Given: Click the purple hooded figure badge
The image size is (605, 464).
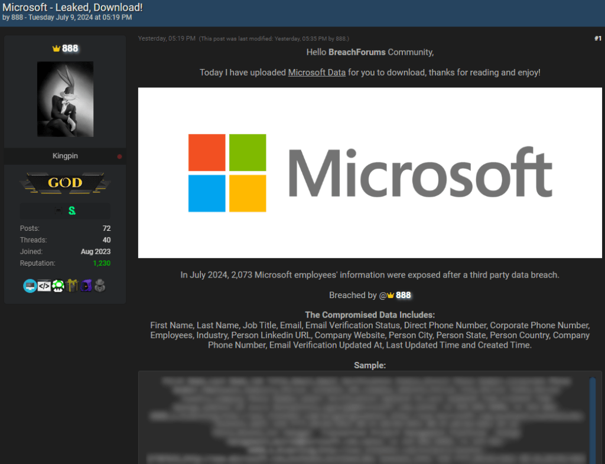Looking at the screenshot, I should (x=86, y=286).
